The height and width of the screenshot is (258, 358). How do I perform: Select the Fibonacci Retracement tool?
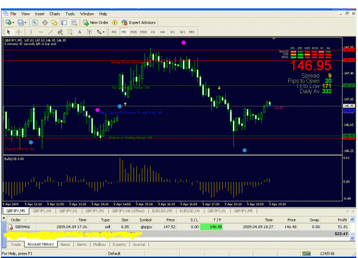70,32
